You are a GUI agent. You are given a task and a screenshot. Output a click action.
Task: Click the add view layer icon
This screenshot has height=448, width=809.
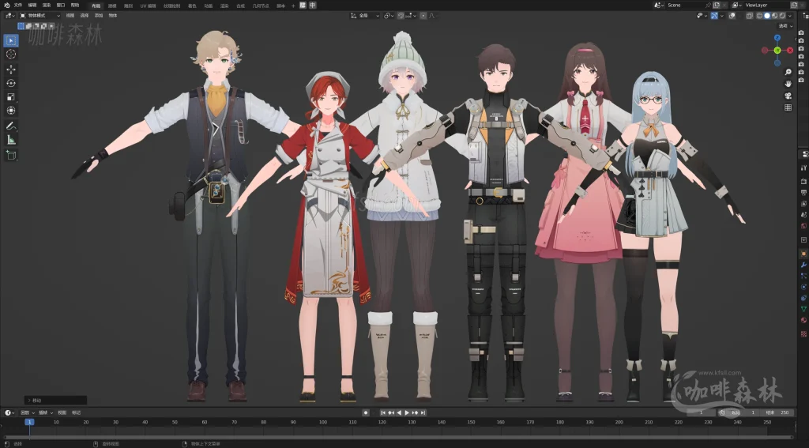click(x=795, y=6)
